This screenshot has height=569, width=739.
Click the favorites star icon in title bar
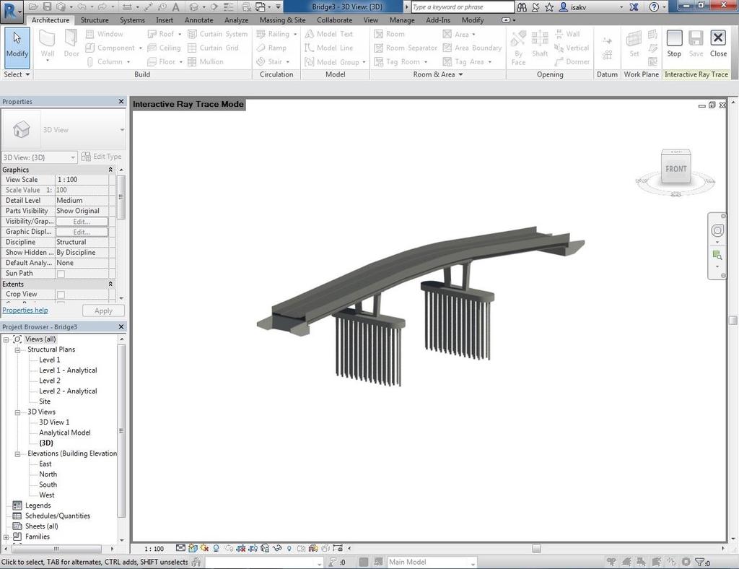549,7
